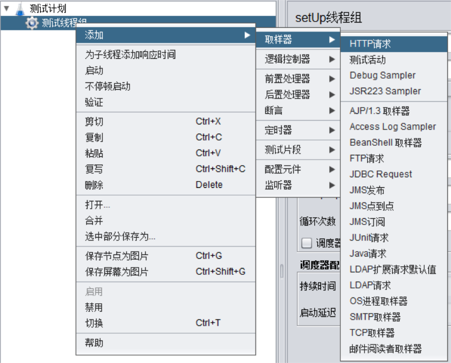Image resolution: width=451 pixels, height=363 pixels.
Task: Choose LDAP请求 sampler
Action: click(x=394, y=285)
